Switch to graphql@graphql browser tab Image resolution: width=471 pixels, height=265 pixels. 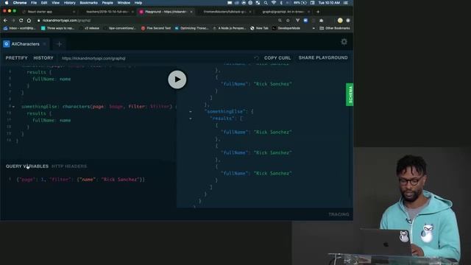[x=283, y=12]
